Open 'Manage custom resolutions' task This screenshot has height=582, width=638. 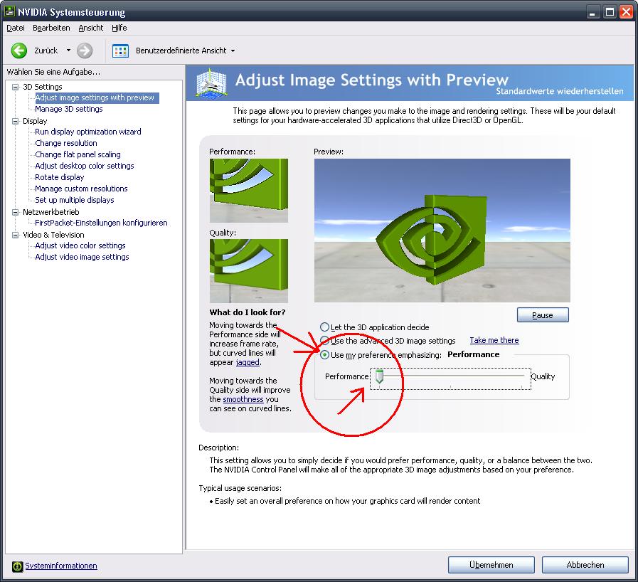81,189
